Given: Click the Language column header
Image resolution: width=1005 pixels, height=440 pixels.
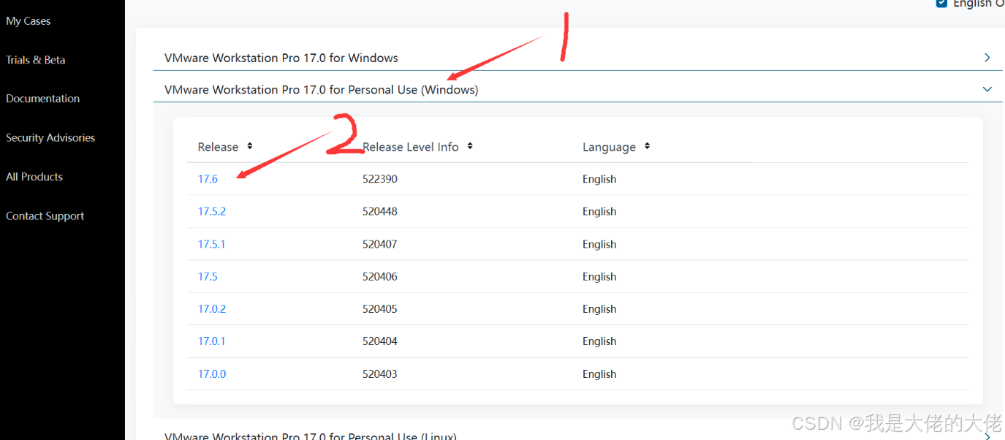Looking at the screenshot, I should click(609, 147).
